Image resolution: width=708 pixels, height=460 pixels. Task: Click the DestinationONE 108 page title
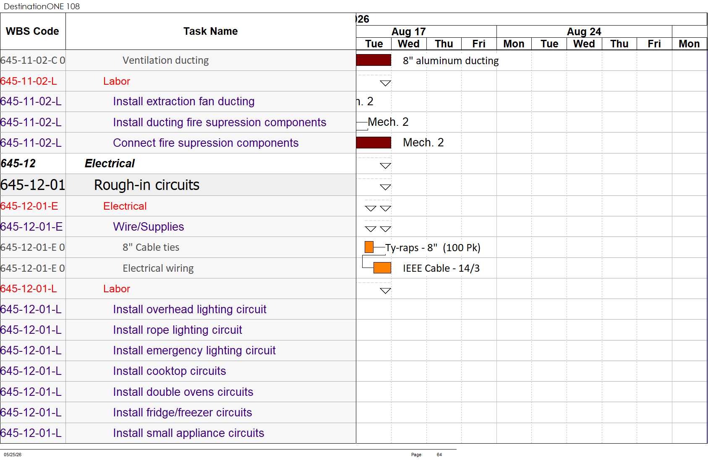(x=42, y=6)
